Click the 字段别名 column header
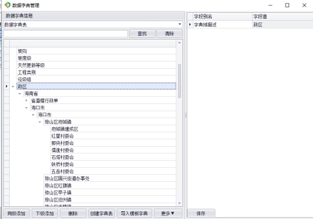The image size is (313, 219). tap(223, 16)
